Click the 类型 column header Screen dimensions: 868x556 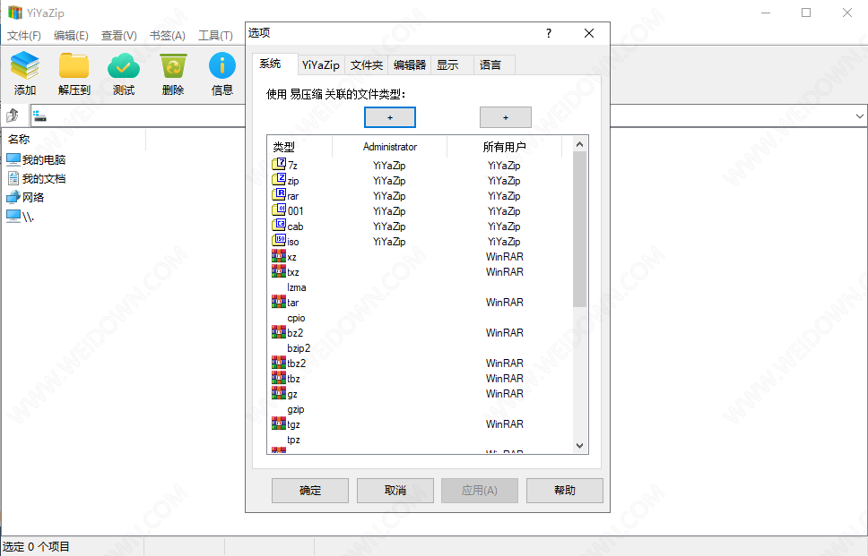(x=299, y=147)
